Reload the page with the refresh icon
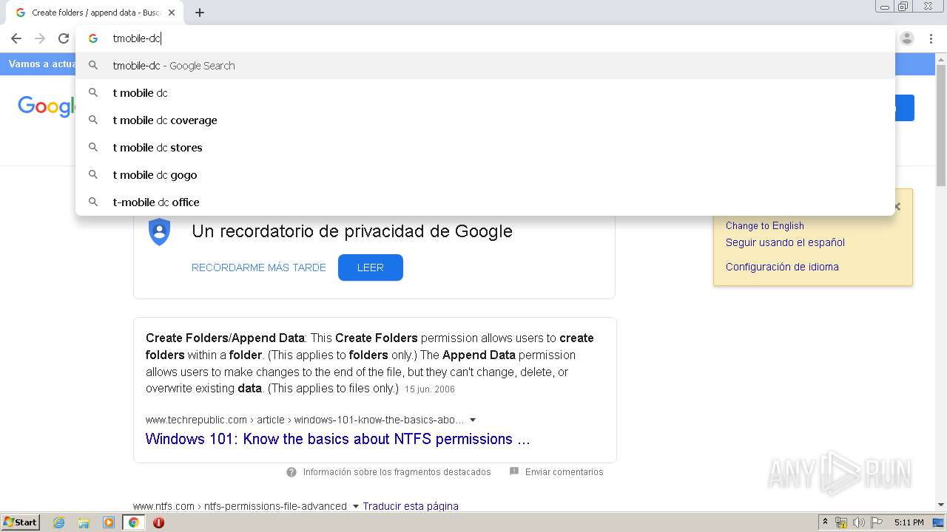 click(64, 38)
